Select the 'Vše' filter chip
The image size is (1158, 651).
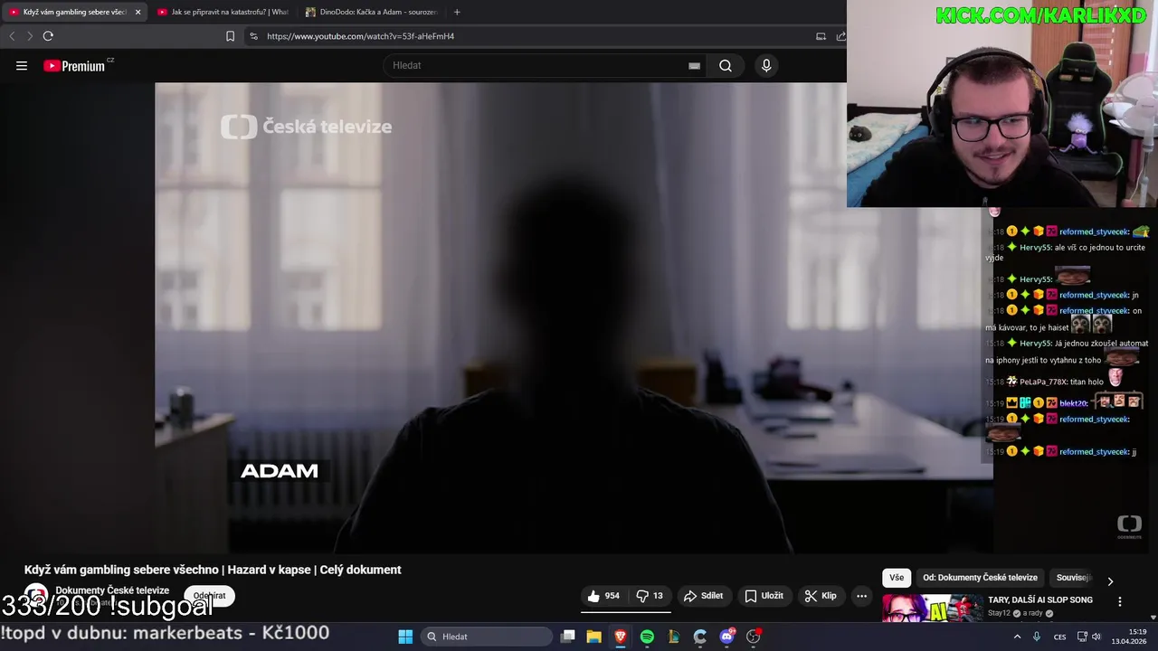pyautogui.click(x=897, y=578)
